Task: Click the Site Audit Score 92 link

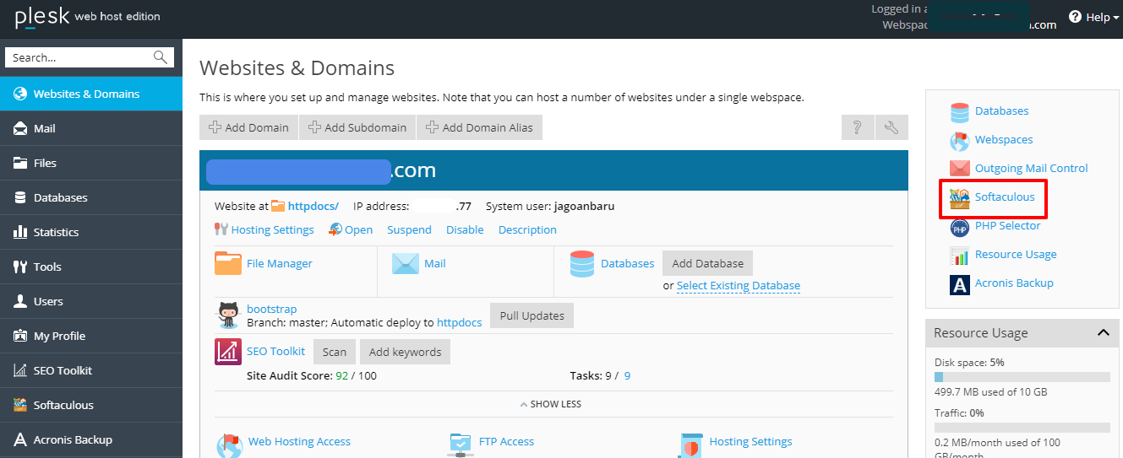Action: (x=341, y=375)
